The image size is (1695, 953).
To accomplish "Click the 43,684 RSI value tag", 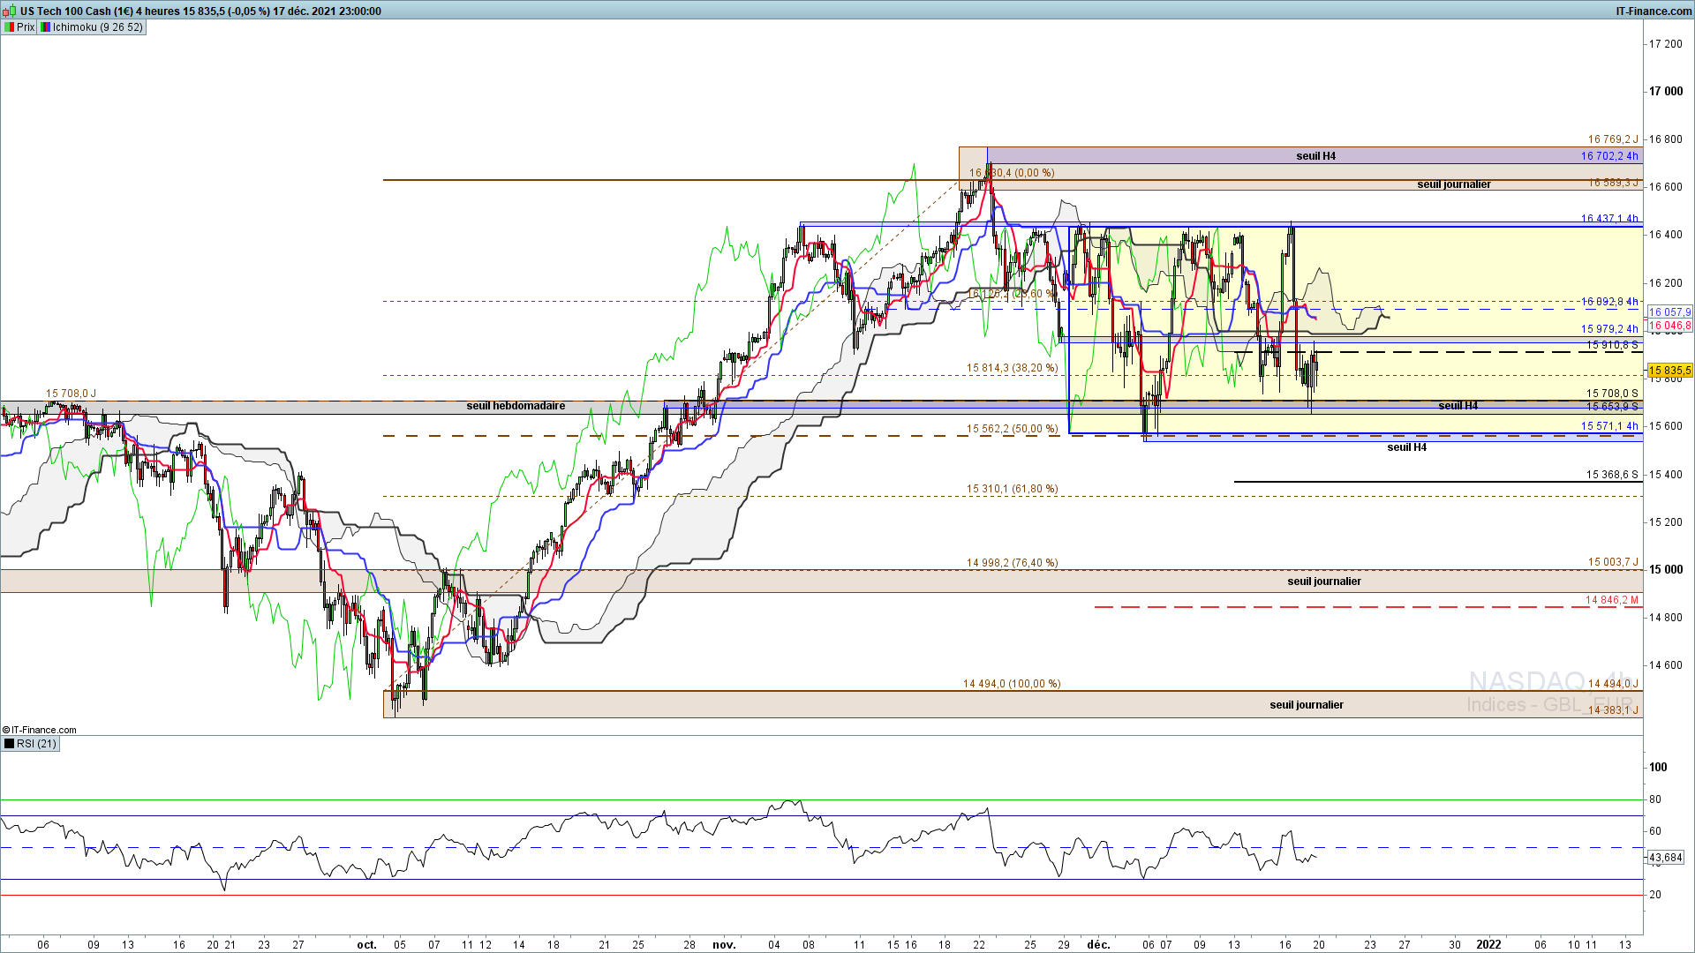I will (1666, 858).
